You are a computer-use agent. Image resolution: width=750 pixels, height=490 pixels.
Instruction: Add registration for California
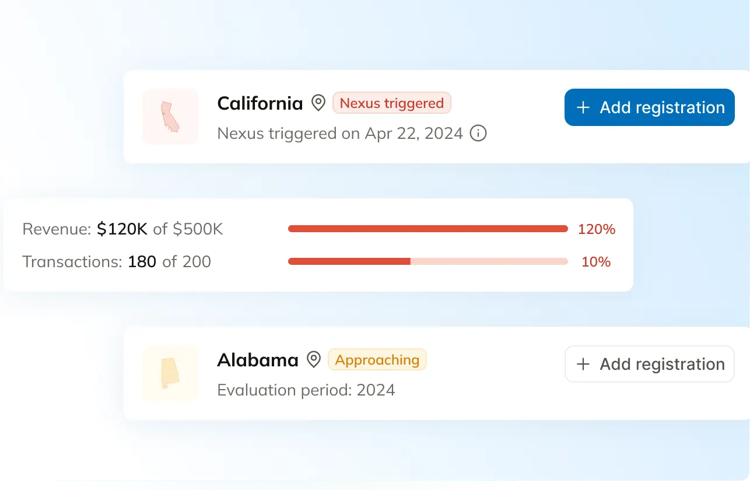click(x=649, y=107)
